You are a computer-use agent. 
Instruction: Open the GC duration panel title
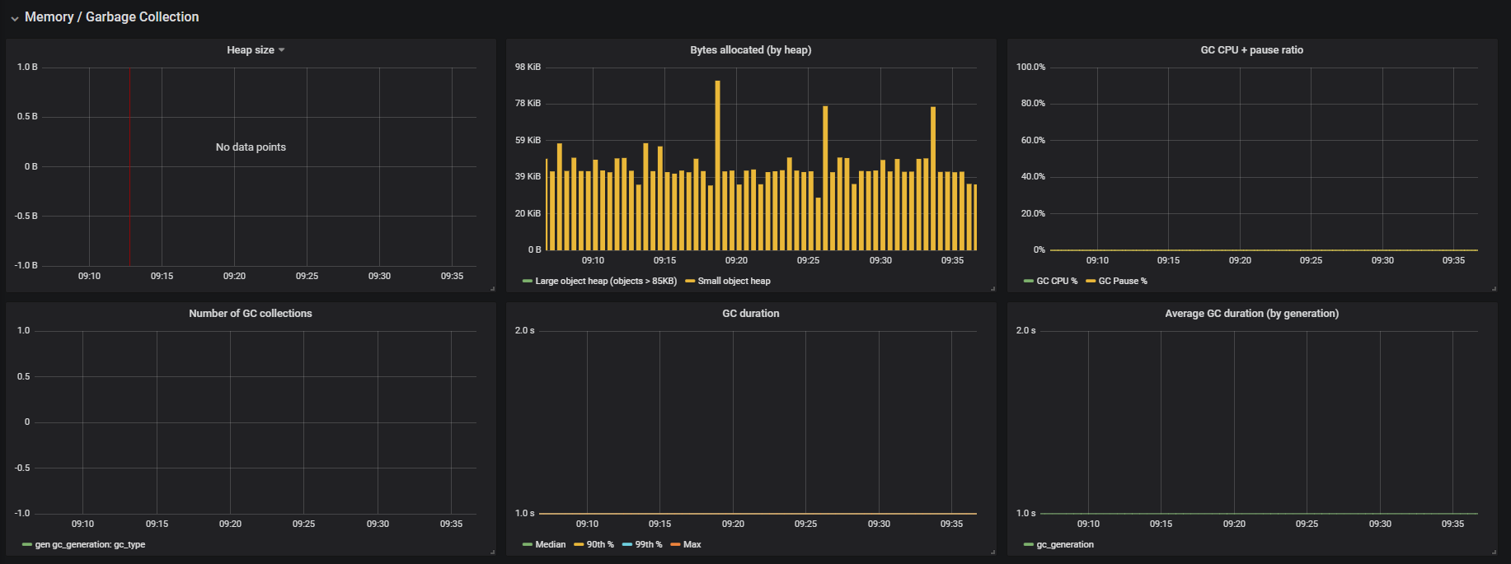coord(750,314)
